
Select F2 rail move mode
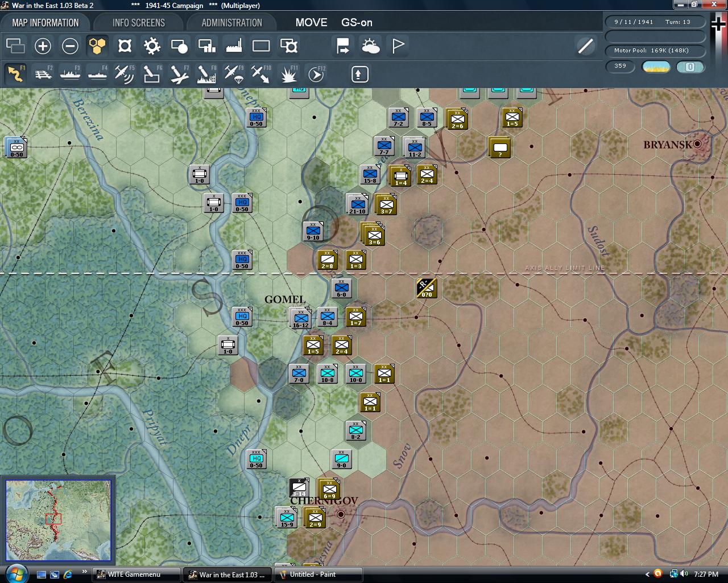click(x=43, y=74)
